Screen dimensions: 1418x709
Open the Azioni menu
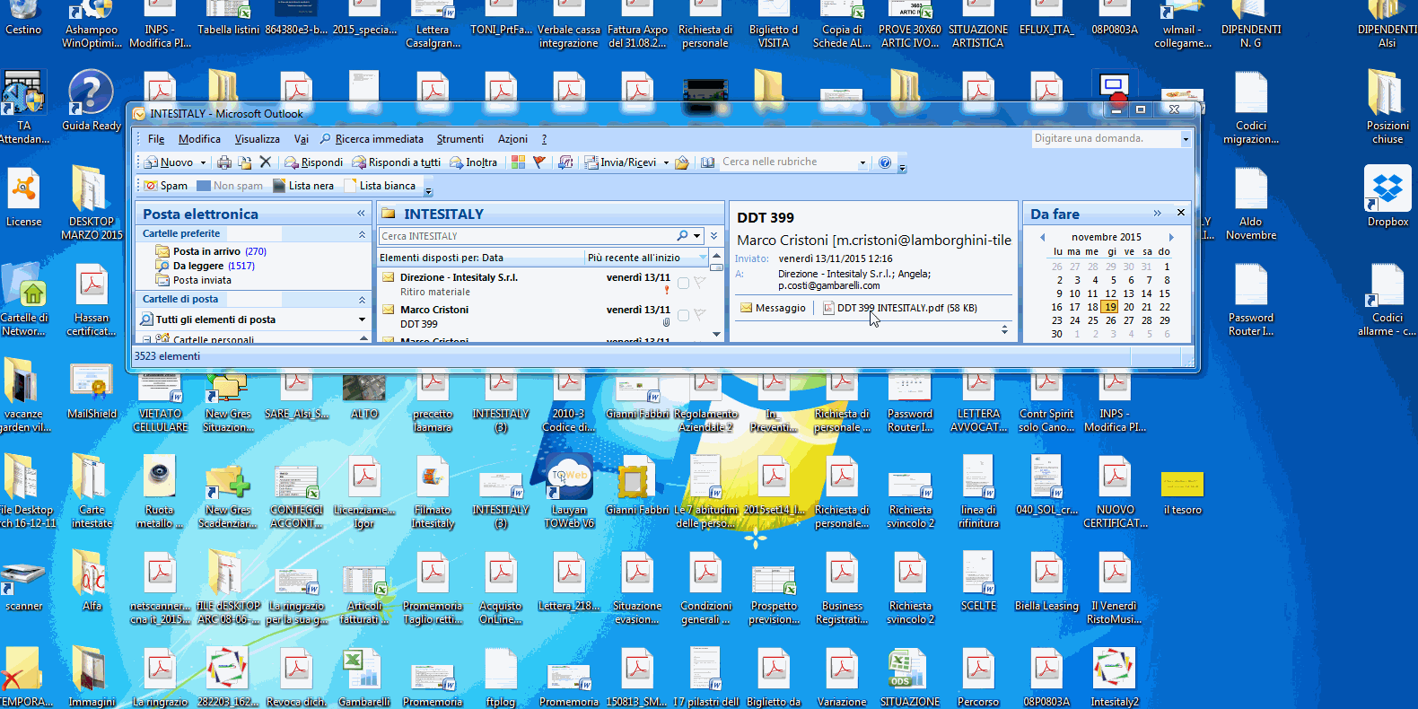click(x=512, y=139)
